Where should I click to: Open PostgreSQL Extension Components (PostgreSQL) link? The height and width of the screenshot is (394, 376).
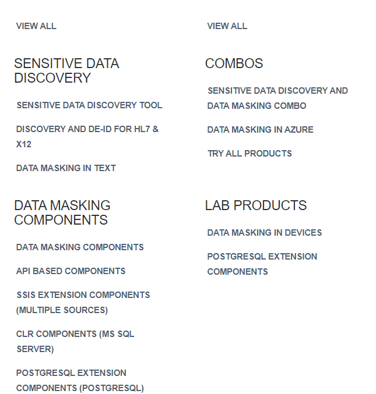pyautogui.click(x=80, y=380)
